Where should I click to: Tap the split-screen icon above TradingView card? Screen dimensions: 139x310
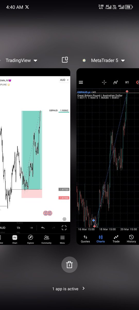click(65, 60)
